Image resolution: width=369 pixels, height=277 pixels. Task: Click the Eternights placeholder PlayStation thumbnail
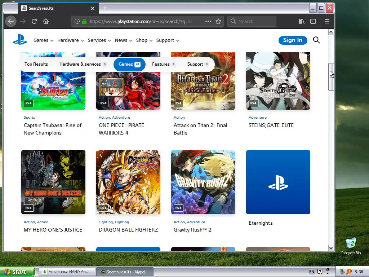pos(278,182)
